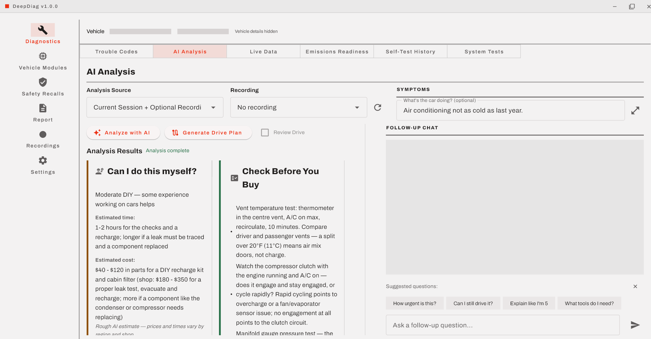Open the Emissions Readiness tab
The height and width of the screenshot is (339, 651).
pyautogui.click(x=337, y=52)
